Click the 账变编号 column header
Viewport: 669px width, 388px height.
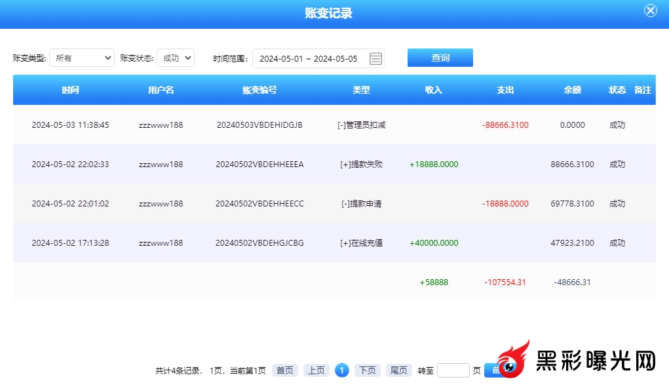click(x=259, y=90)
